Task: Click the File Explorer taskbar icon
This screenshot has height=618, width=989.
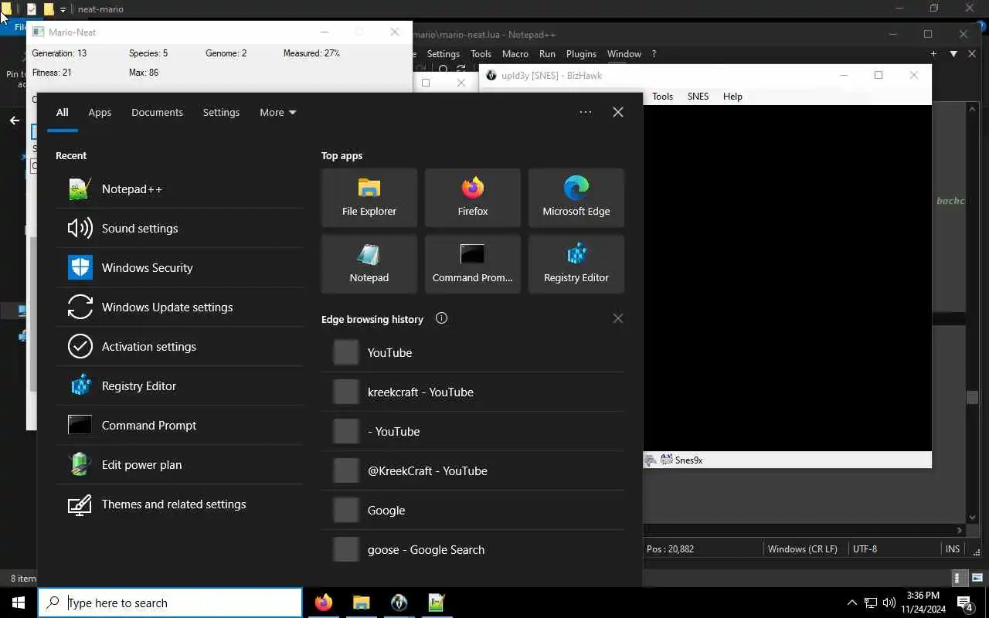Action: (x=362, y=603)
